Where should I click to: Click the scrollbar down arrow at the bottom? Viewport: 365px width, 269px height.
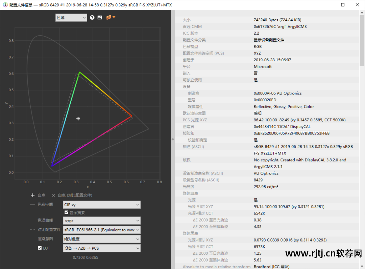[x=362, y=266]
